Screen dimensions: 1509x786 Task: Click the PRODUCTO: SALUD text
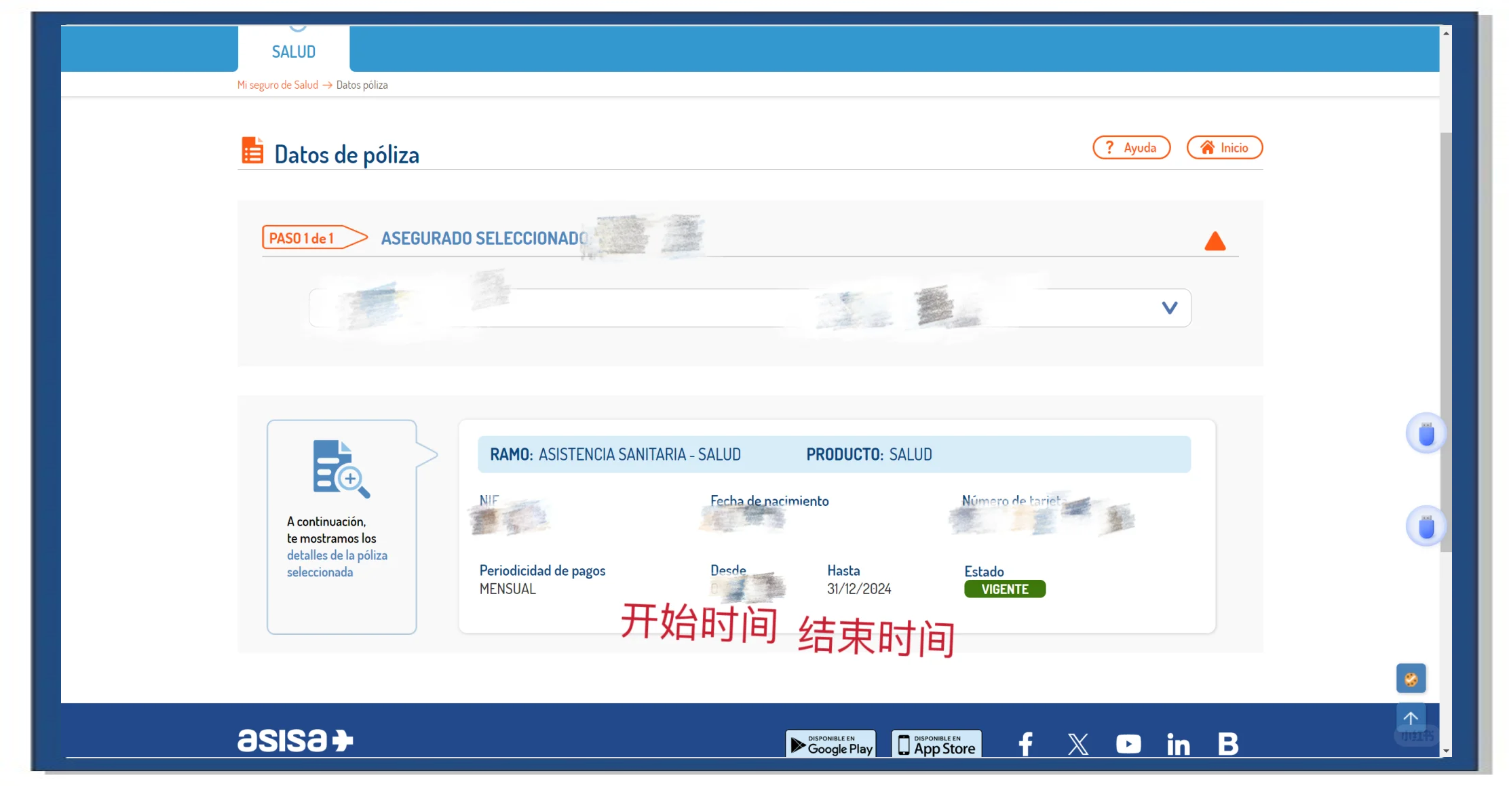pos(869,454)
